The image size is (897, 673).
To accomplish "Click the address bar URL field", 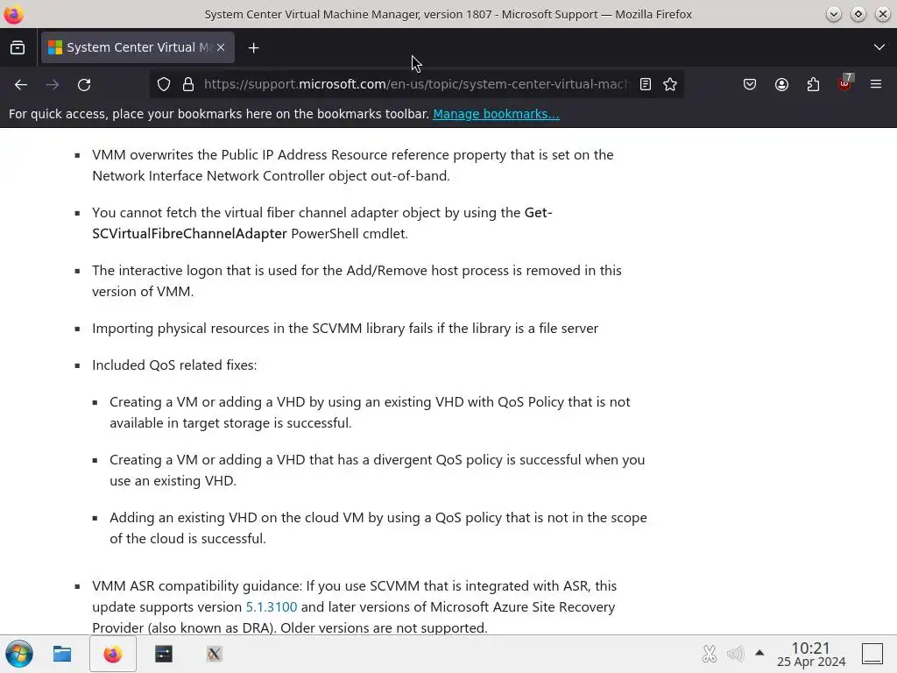I will pos(416,85).
